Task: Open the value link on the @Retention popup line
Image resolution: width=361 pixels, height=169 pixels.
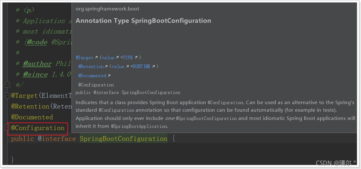Action: point(118,66)
